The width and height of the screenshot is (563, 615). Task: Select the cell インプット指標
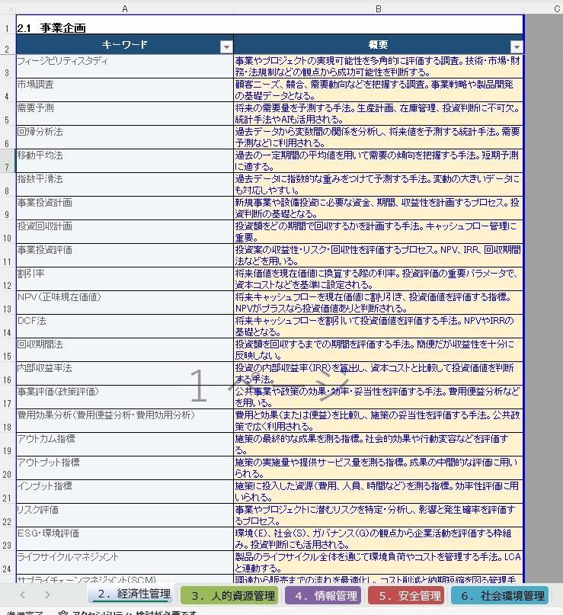click(125, 492)
